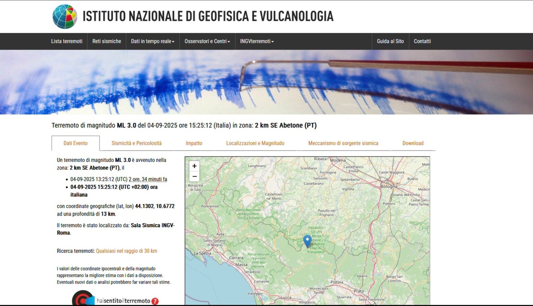Switch to the Impatto tab
Viewport: 533px width, 306px height.
point(194,143)
